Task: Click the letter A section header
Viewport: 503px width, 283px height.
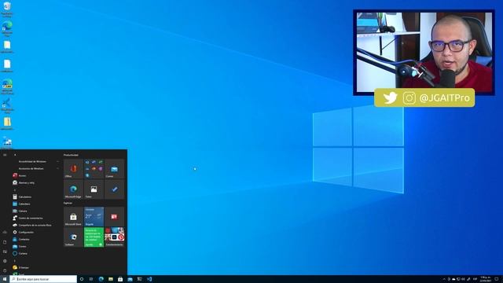Action: pos(15,155)
